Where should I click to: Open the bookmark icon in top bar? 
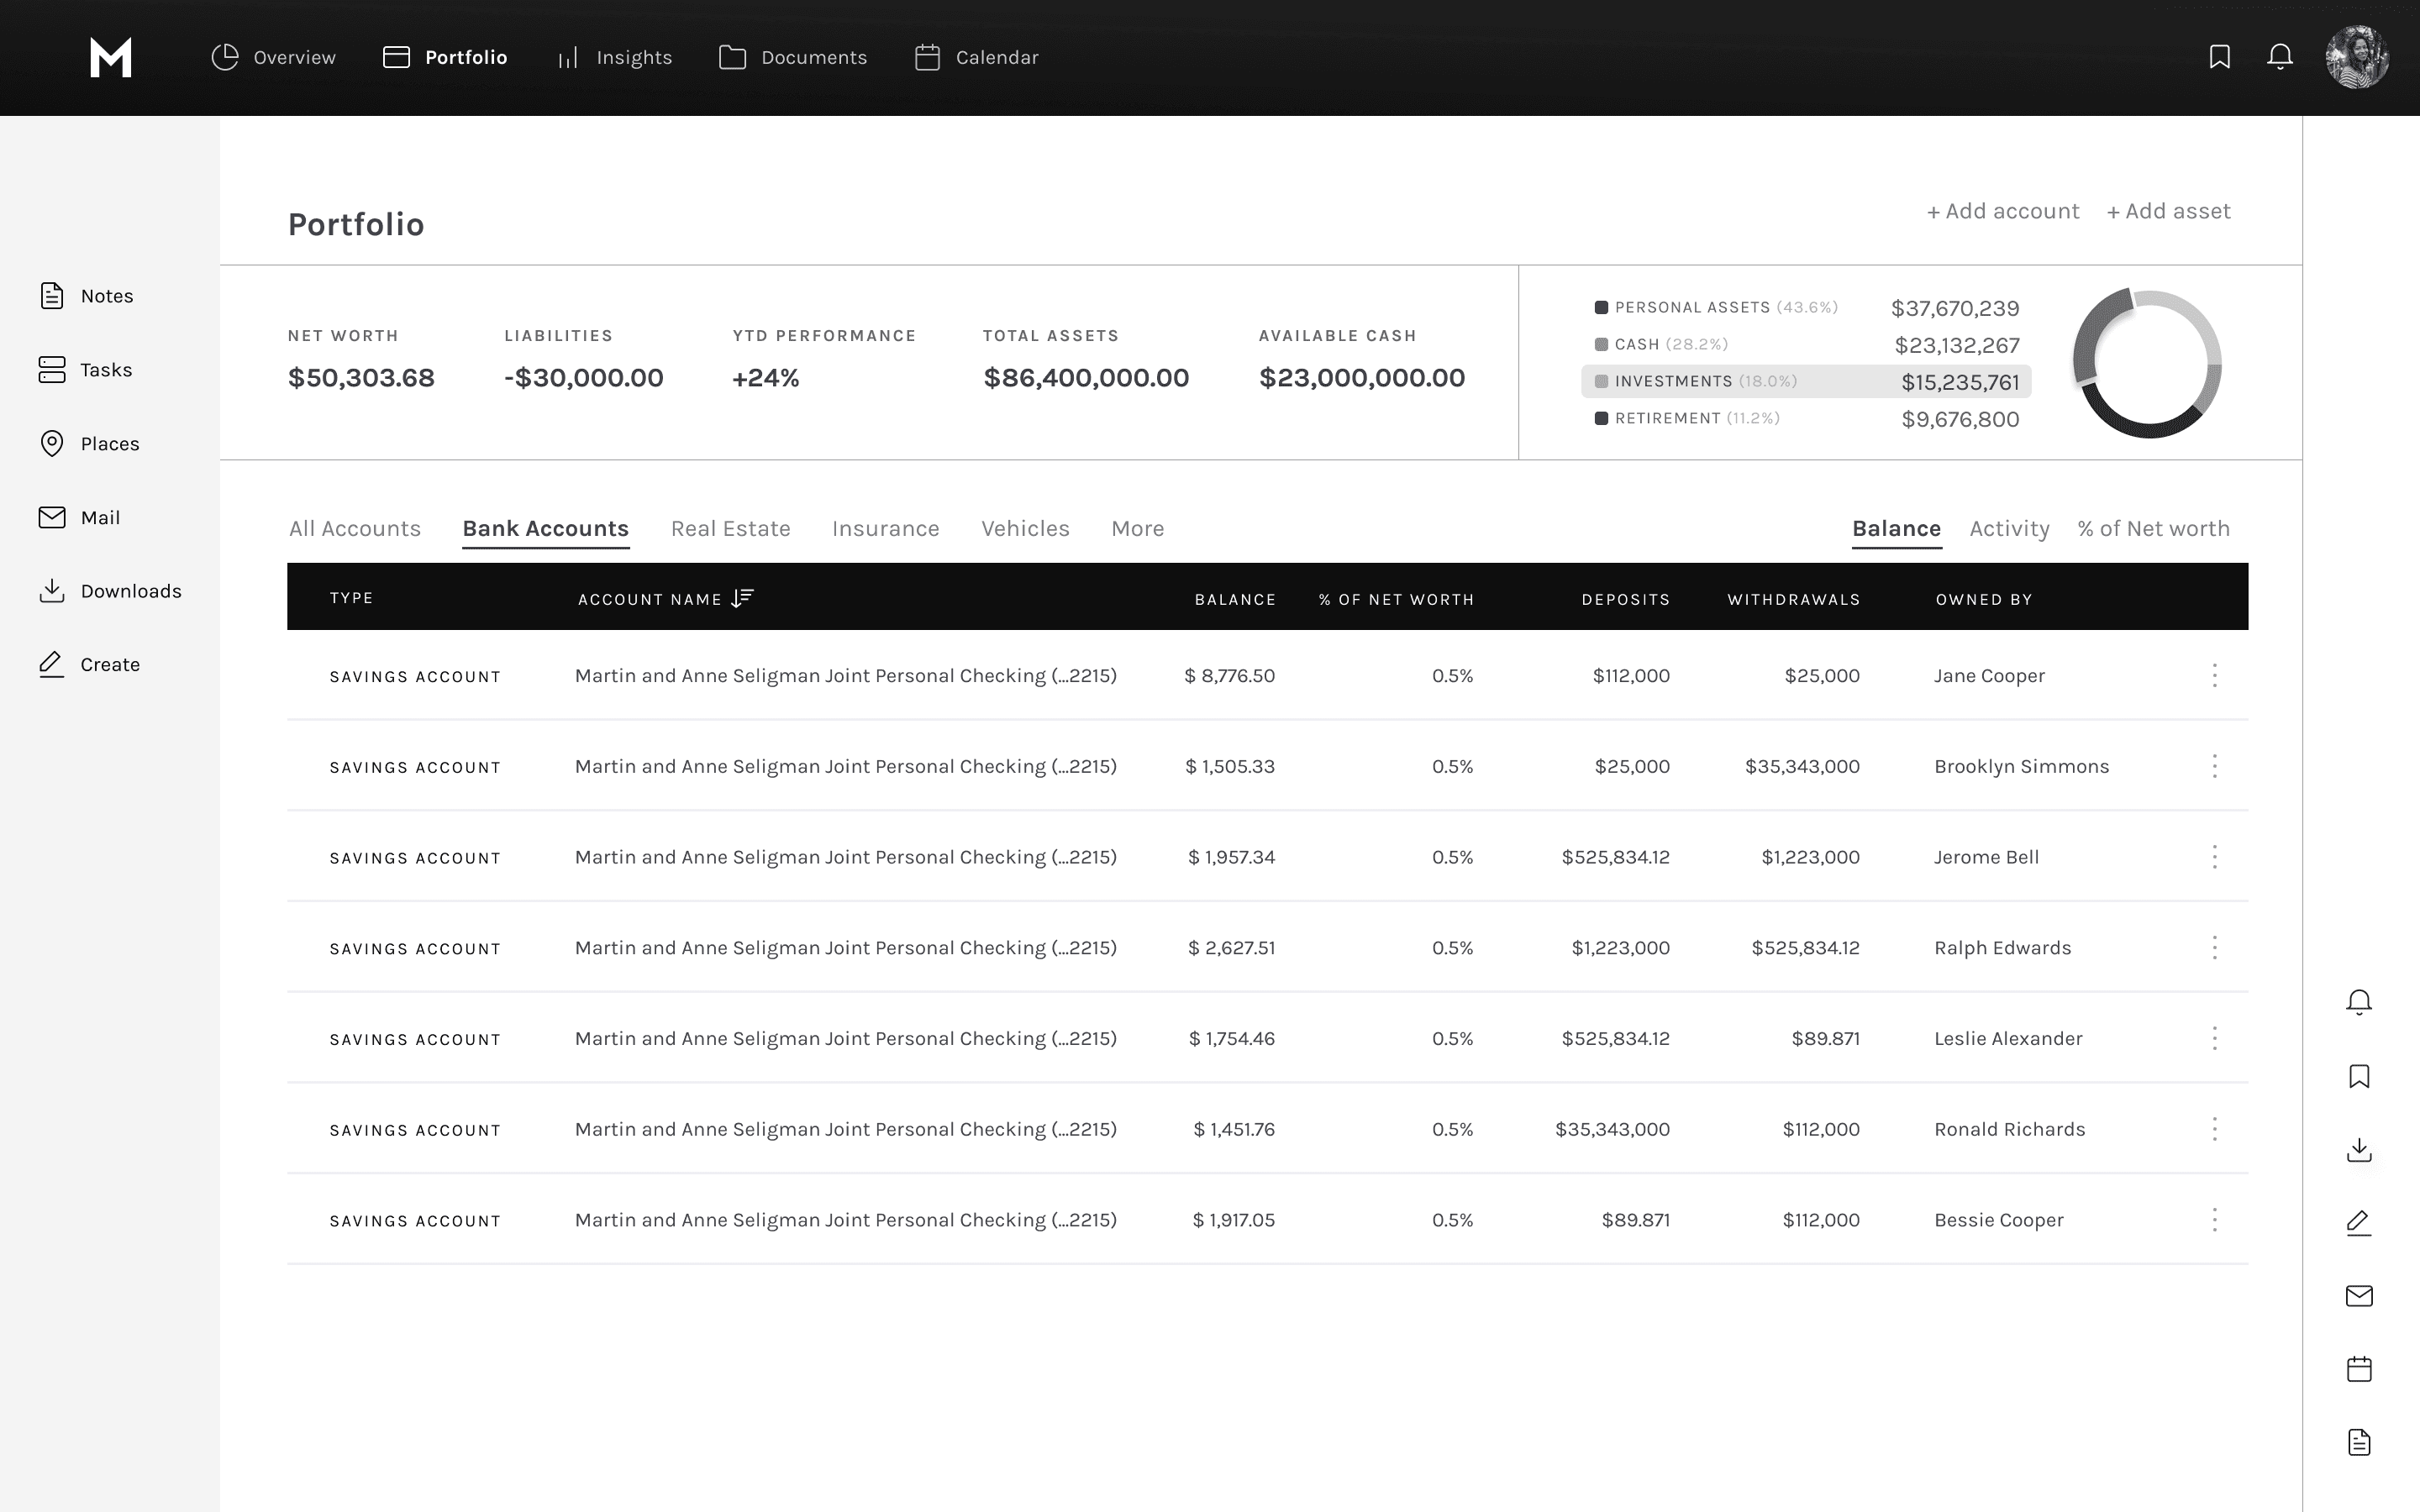(2219, 57)
